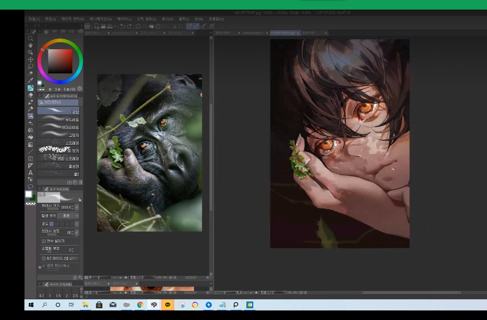Click the Redo arrow in the command bar
The height and width of the screenshot is (320, 487).
click(x=129, y=26)
